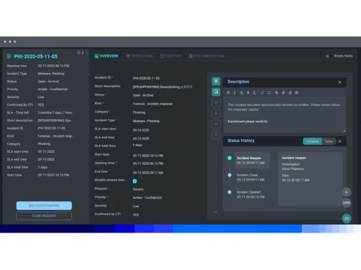Apply italic formatting in Description editor
This screenshot has height=270, width=361.
[x=235, y=93]
